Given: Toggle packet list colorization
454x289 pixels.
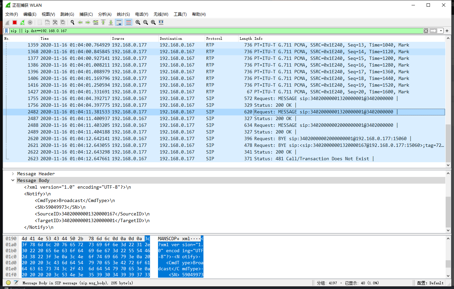Looking at the screenshot, I should tap(128, 22).
